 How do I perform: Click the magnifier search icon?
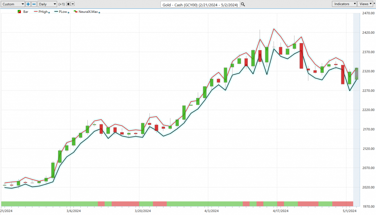tap(243, 4)
